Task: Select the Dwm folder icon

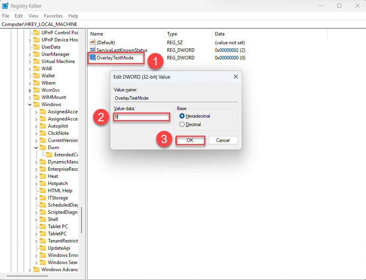Action: pos(43,148)
